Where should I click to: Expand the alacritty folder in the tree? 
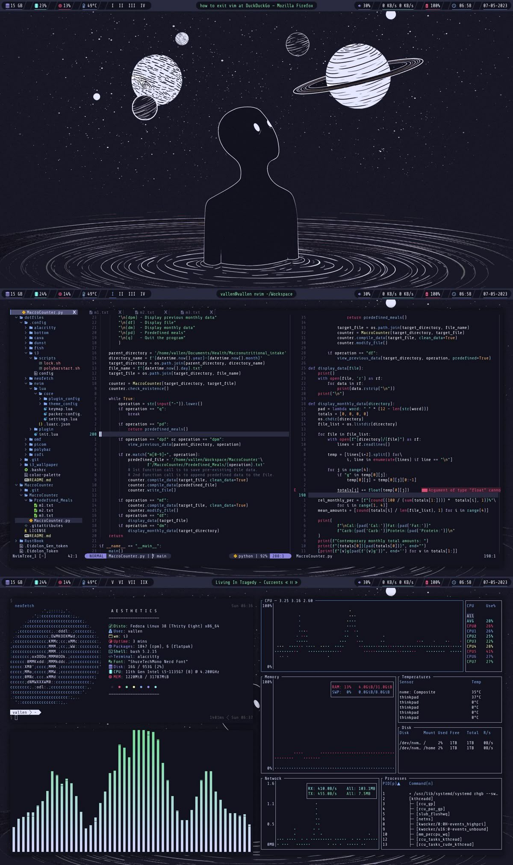click(26, 328)
